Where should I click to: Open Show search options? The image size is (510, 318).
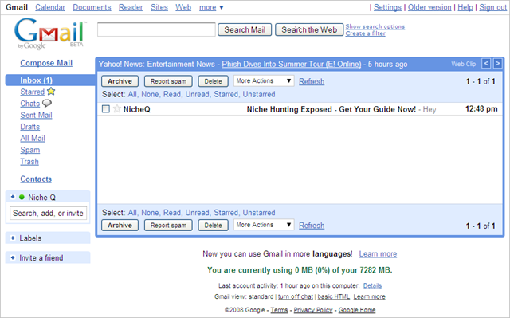click(375, 26)
